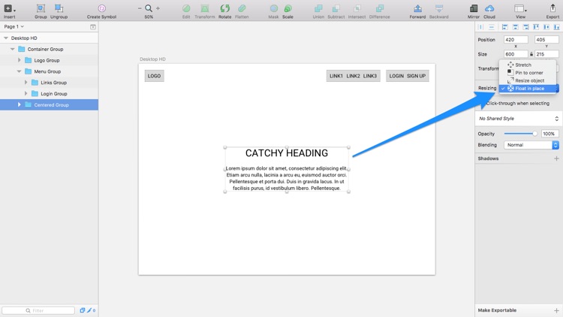Choose Pin to corner resizing option
This screenshot has height=317, width=563.
[528, 73]
